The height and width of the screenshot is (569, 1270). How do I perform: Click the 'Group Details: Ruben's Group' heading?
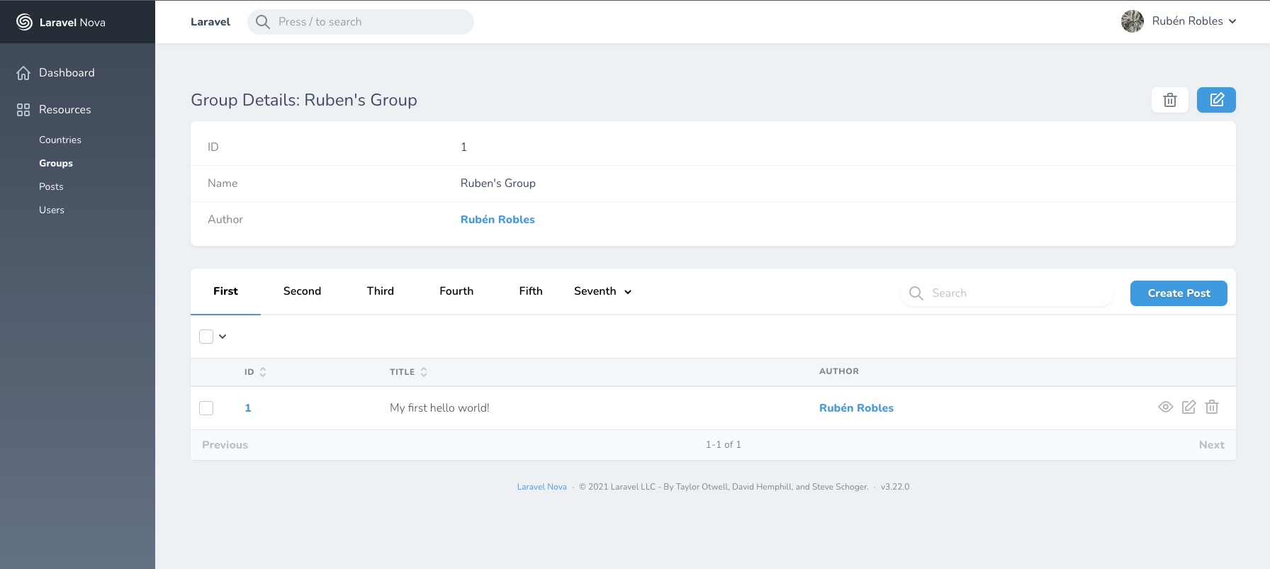coord(304,100)
